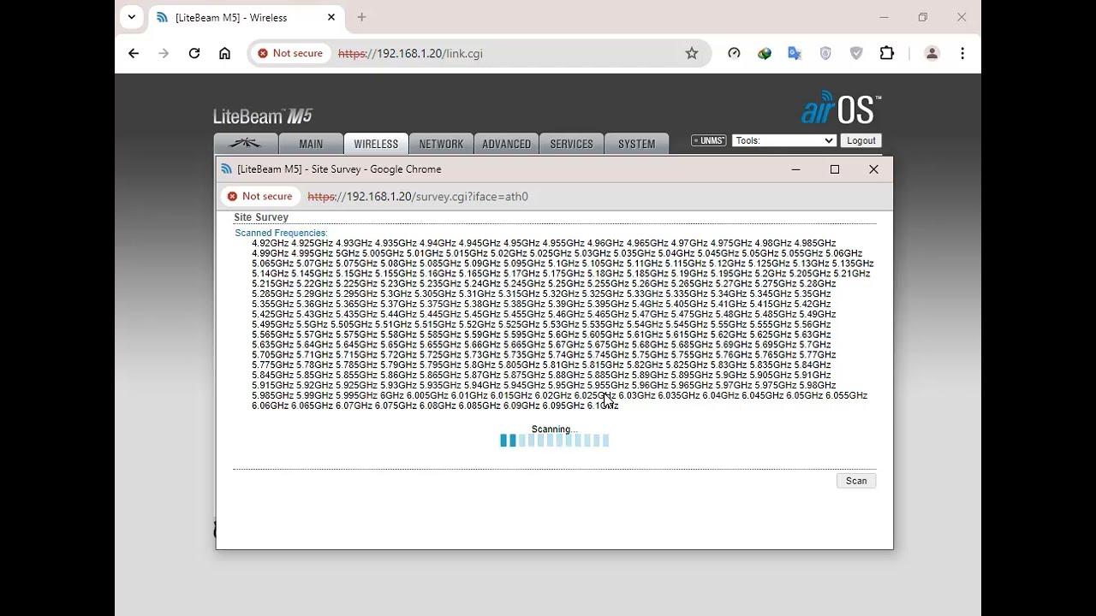
Task: Reload the link.cgi page
Action: [194, 53]
